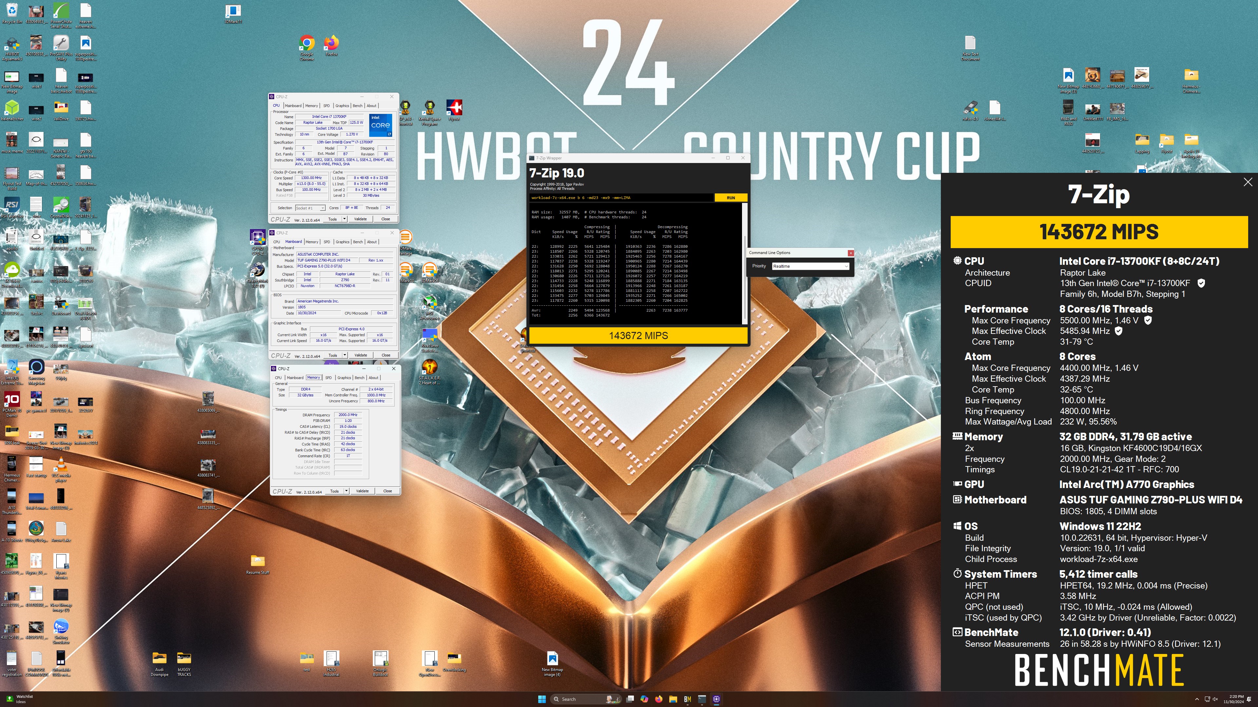The height and width of the screenshot is (707, 1258).
Task: Open the Flyout desktop shortcut with red icon
Action: coord(454,111)
